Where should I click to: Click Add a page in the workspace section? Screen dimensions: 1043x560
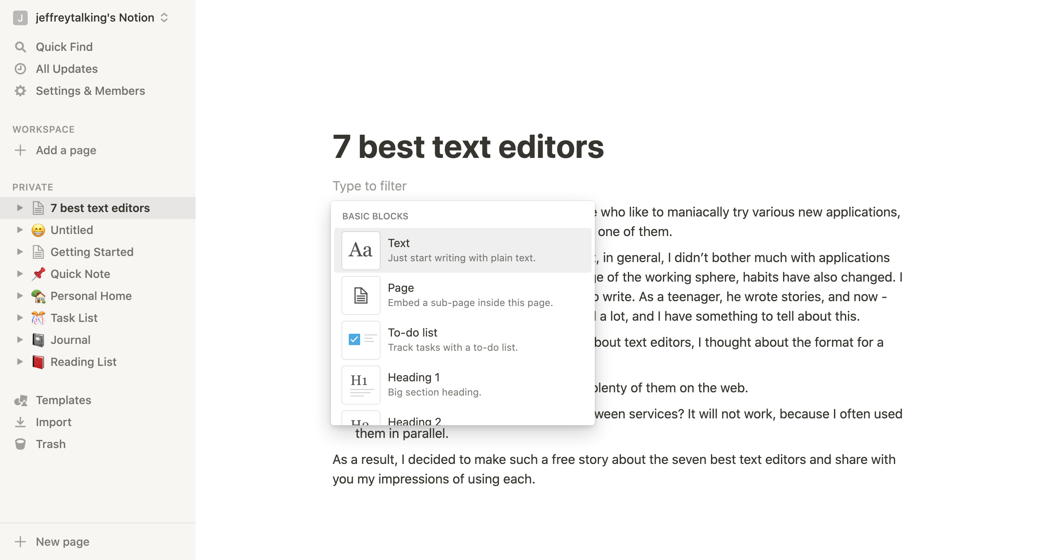point(66,150)
